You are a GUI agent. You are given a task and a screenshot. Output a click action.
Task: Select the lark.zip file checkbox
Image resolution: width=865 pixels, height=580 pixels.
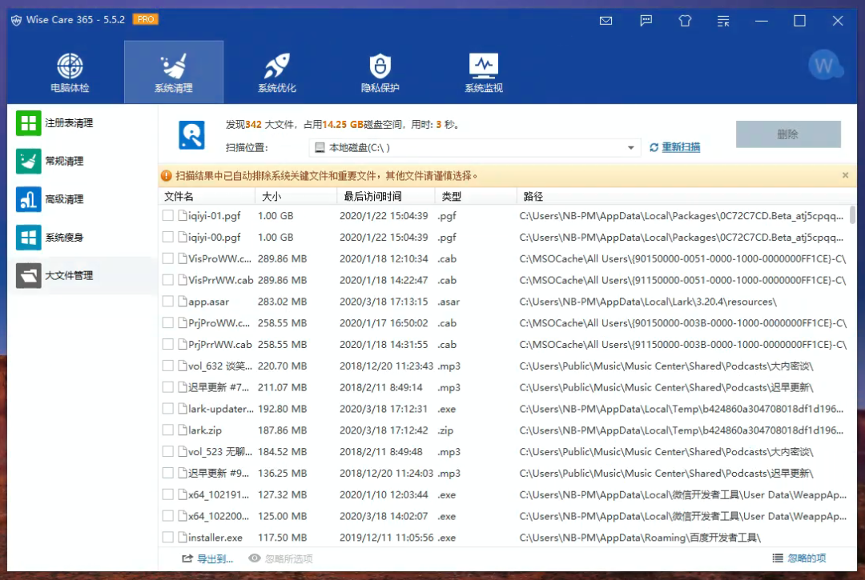tap(168, 430)
